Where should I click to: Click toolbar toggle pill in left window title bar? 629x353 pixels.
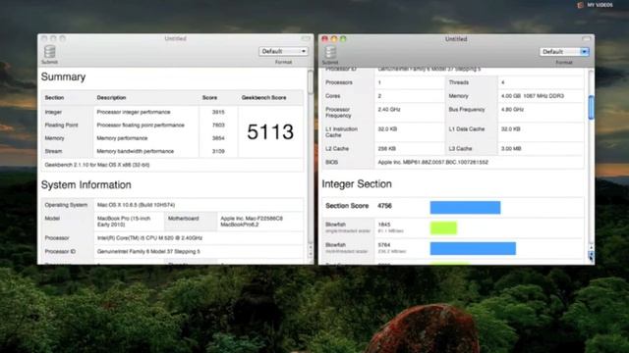306,38
